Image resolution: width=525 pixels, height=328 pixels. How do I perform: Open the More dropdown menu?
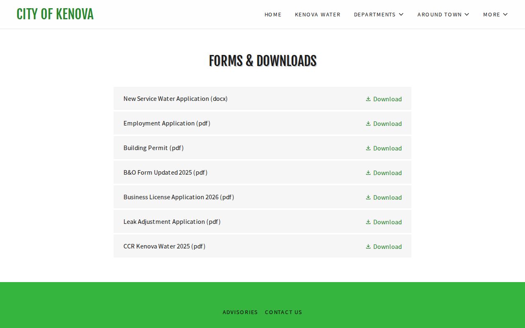[x=495, y=14]
